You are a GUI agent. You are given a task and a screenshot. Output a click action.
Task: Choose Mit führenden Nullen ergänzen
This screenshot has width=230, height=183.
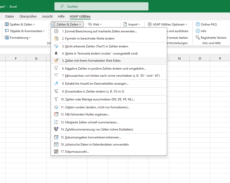point(109,114)
